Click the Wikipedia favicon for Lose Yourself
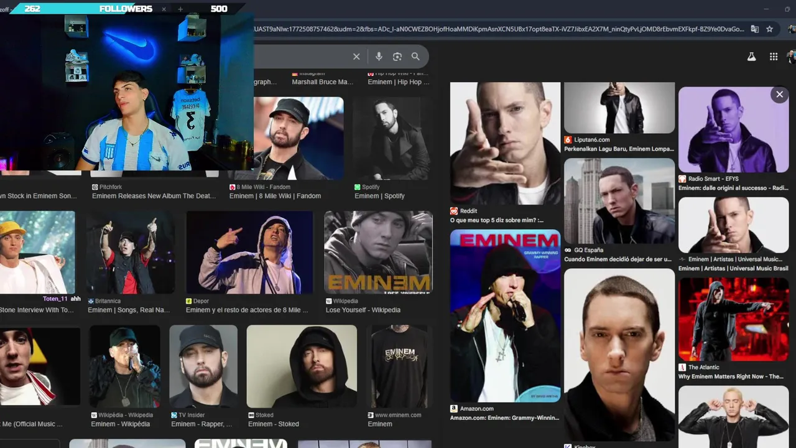The width and height of the screenshot is (796, 448). 329,301
